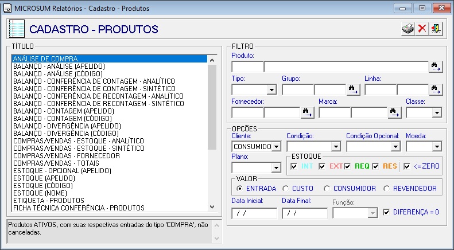Open the Classe dropdown
The height and width of the screenshot is (250, 454).
click(437, 112)
